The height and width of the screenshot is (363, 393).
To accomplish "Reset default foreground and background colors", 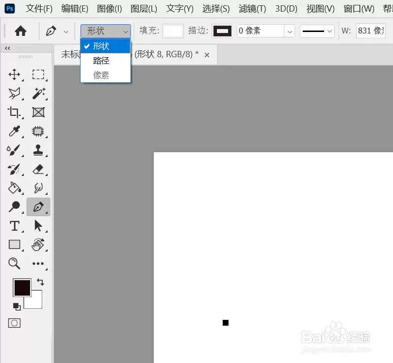I will coord(17,306).
